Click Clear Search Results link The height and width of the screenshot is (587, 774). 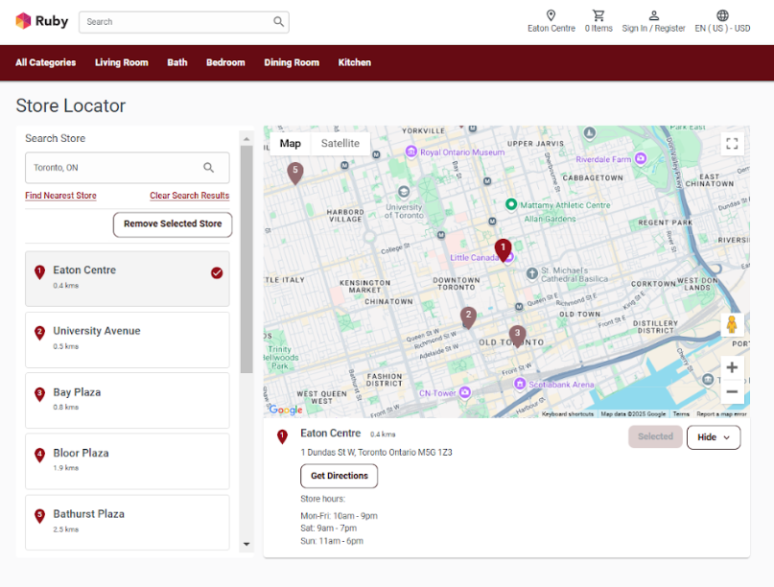click(x=190, y=196)
